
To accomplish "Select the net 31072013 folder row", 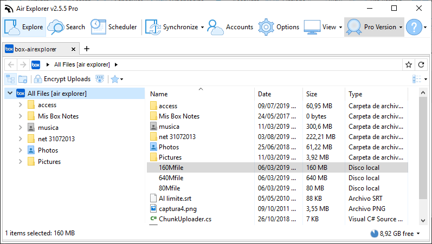I will click(278, 137).
